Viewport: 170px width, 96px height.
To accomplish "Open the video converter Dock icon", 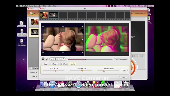I will click(105, 84).
